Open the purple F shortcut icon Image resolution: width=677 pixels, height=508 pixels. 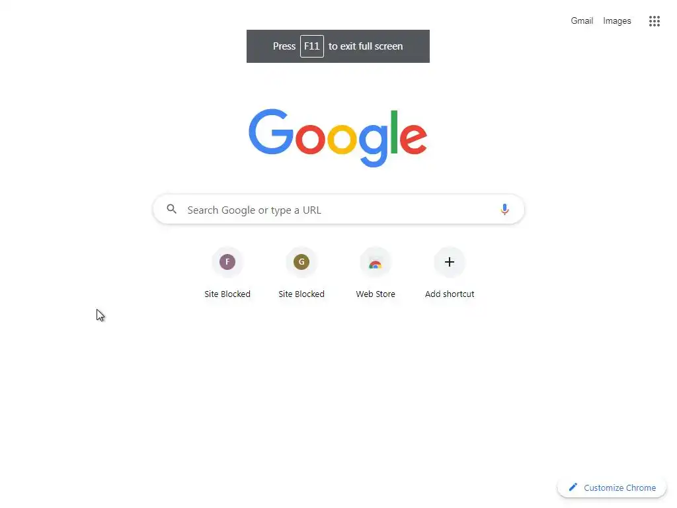pos(227,262)
